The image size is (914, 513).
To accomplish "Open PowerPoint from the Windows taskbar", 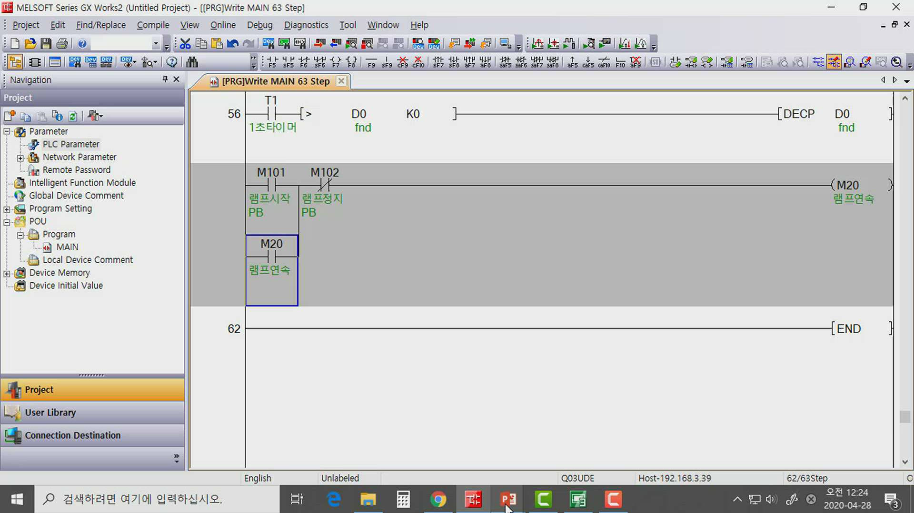I will point(508,499).
